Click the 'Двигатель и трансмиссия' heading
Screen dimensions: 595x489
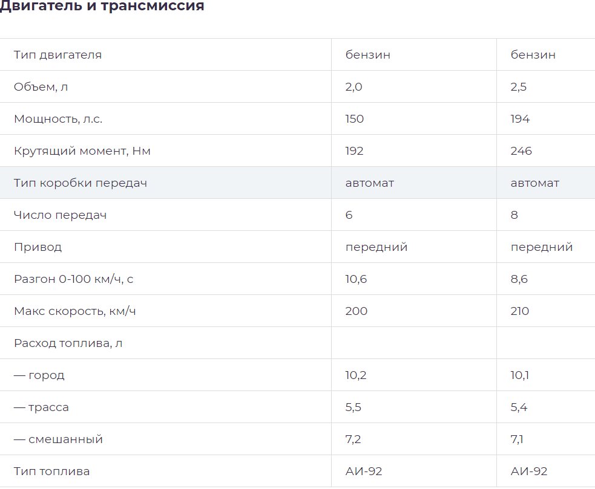[102, 5]
